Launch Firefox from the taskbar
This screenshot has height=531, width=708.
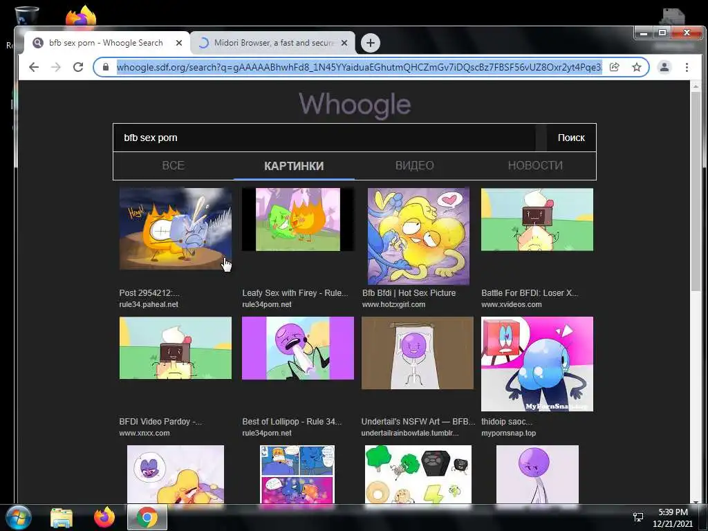coord(104,517)
